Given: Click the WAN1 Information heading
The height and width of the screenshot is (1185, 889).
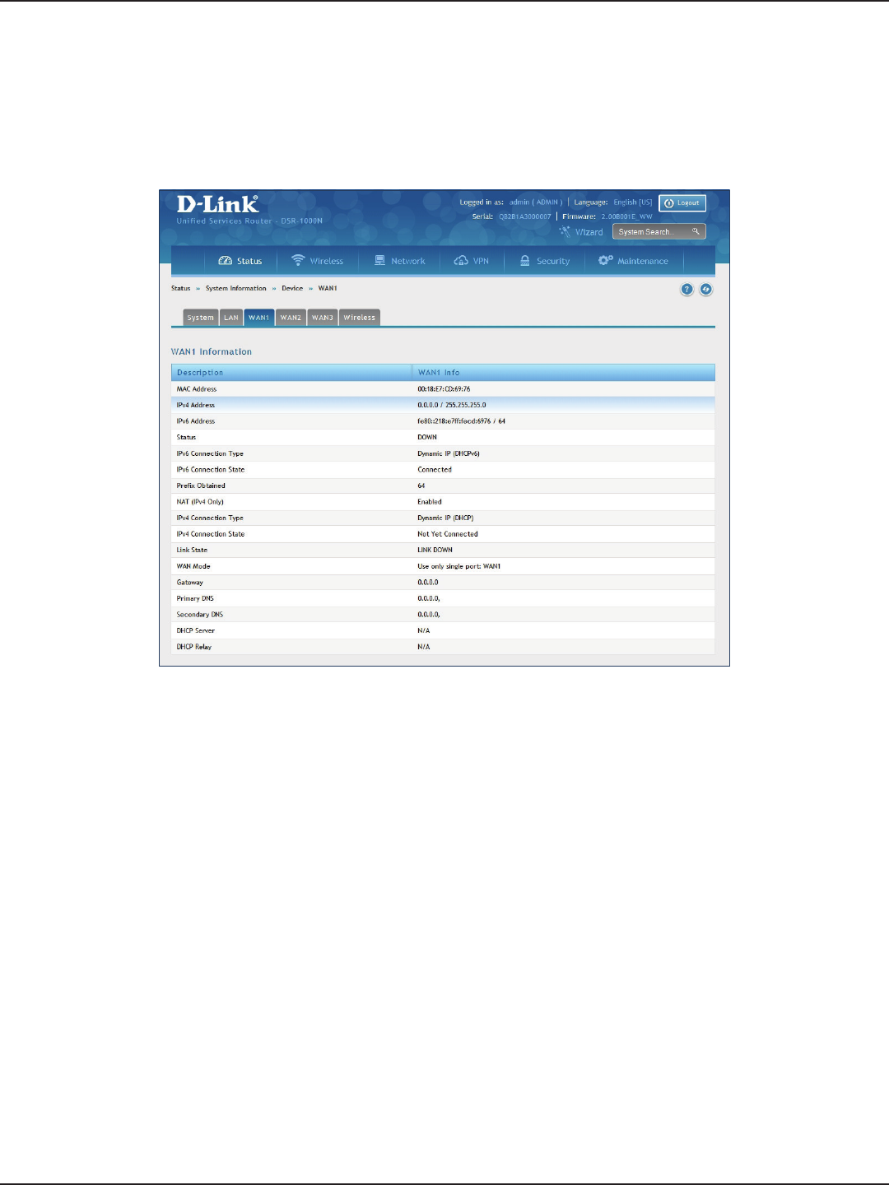Looking at the screenshot, I should [212, 352].
